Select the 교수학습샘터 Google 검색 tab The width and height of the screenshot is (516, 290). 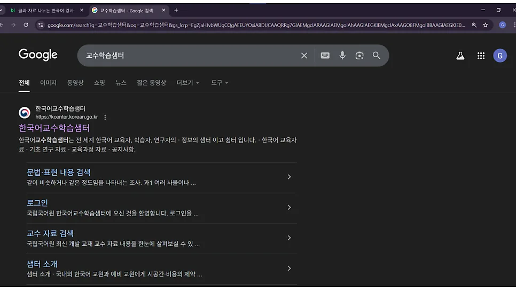click(127, 11)
